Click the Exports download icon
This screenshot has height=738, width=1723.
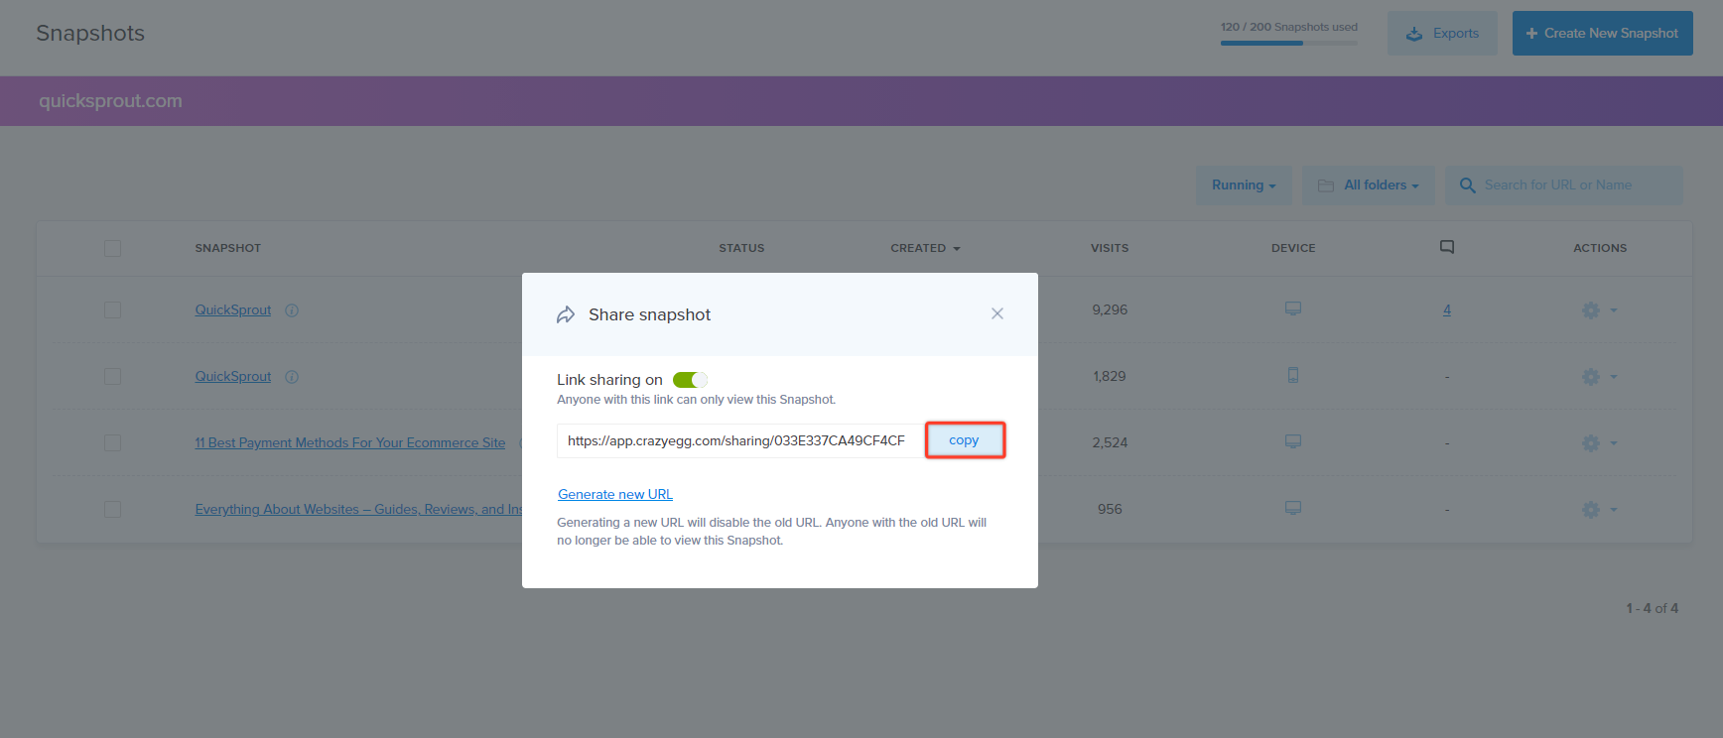point(1414,34)
